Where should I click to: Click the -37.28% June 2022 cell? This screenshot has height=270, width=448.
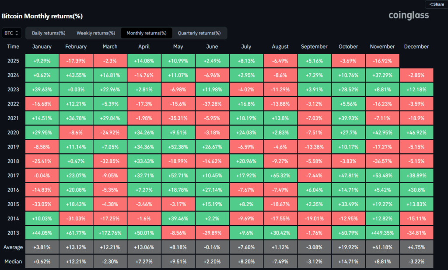tap(212, 104)
